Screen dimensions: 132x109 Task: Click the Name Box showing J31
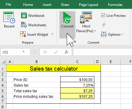[x=15, y=52]
